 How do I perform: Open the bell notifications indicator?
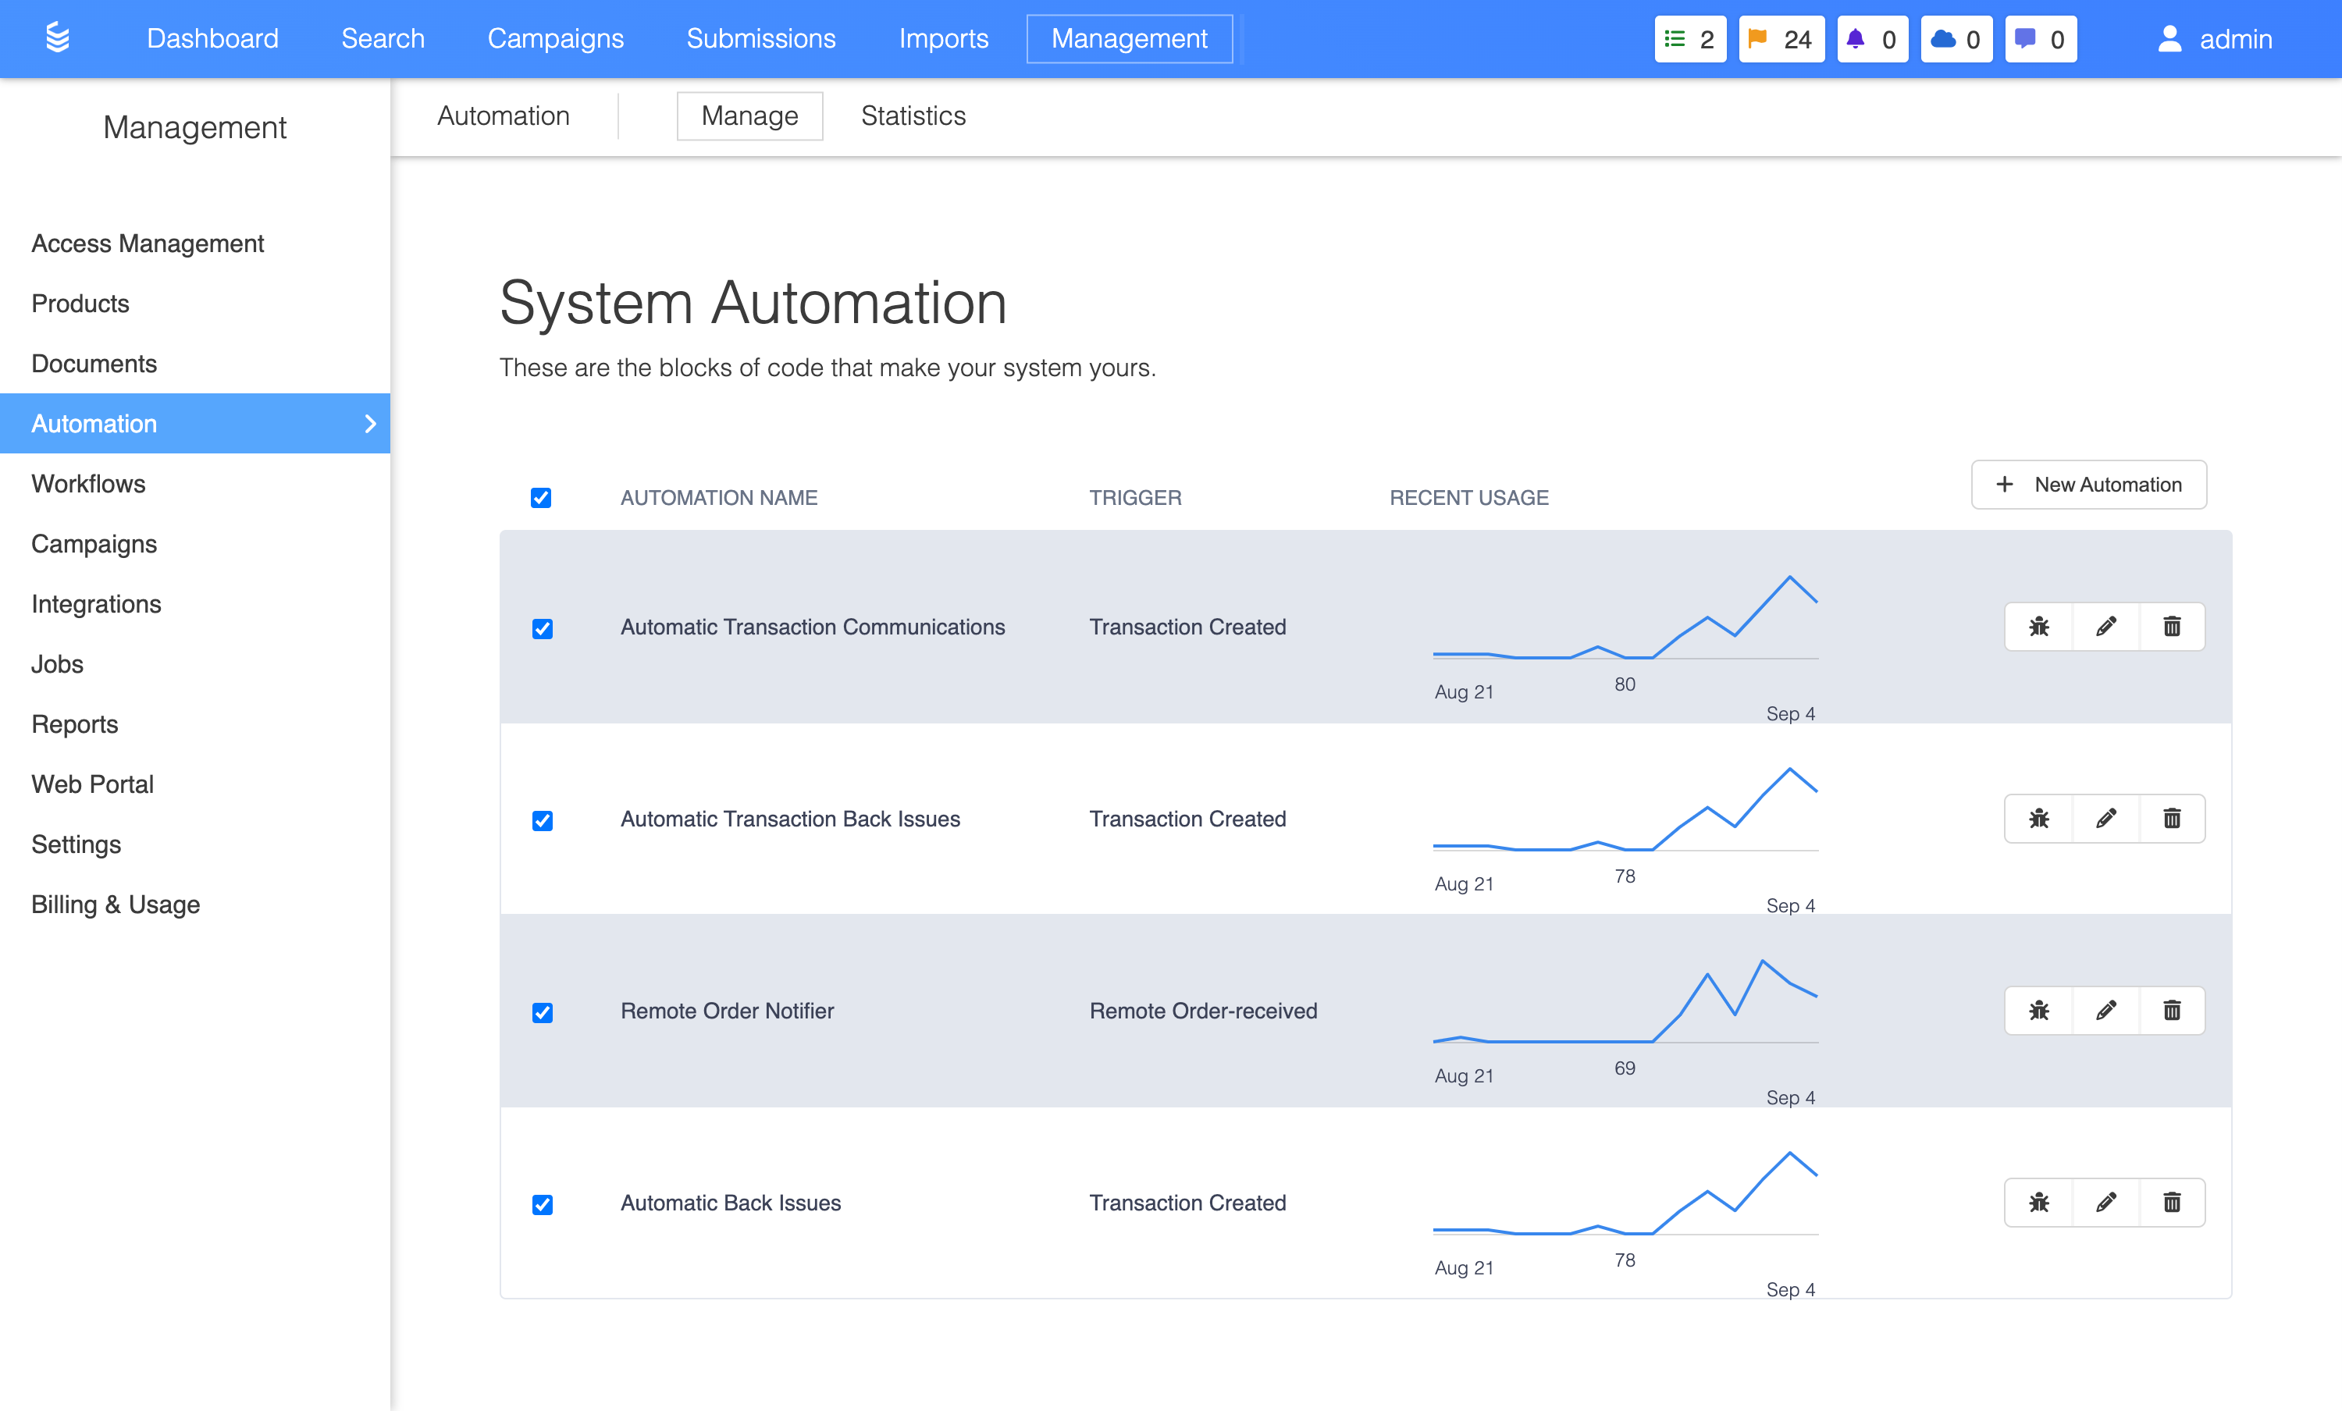1871,39
